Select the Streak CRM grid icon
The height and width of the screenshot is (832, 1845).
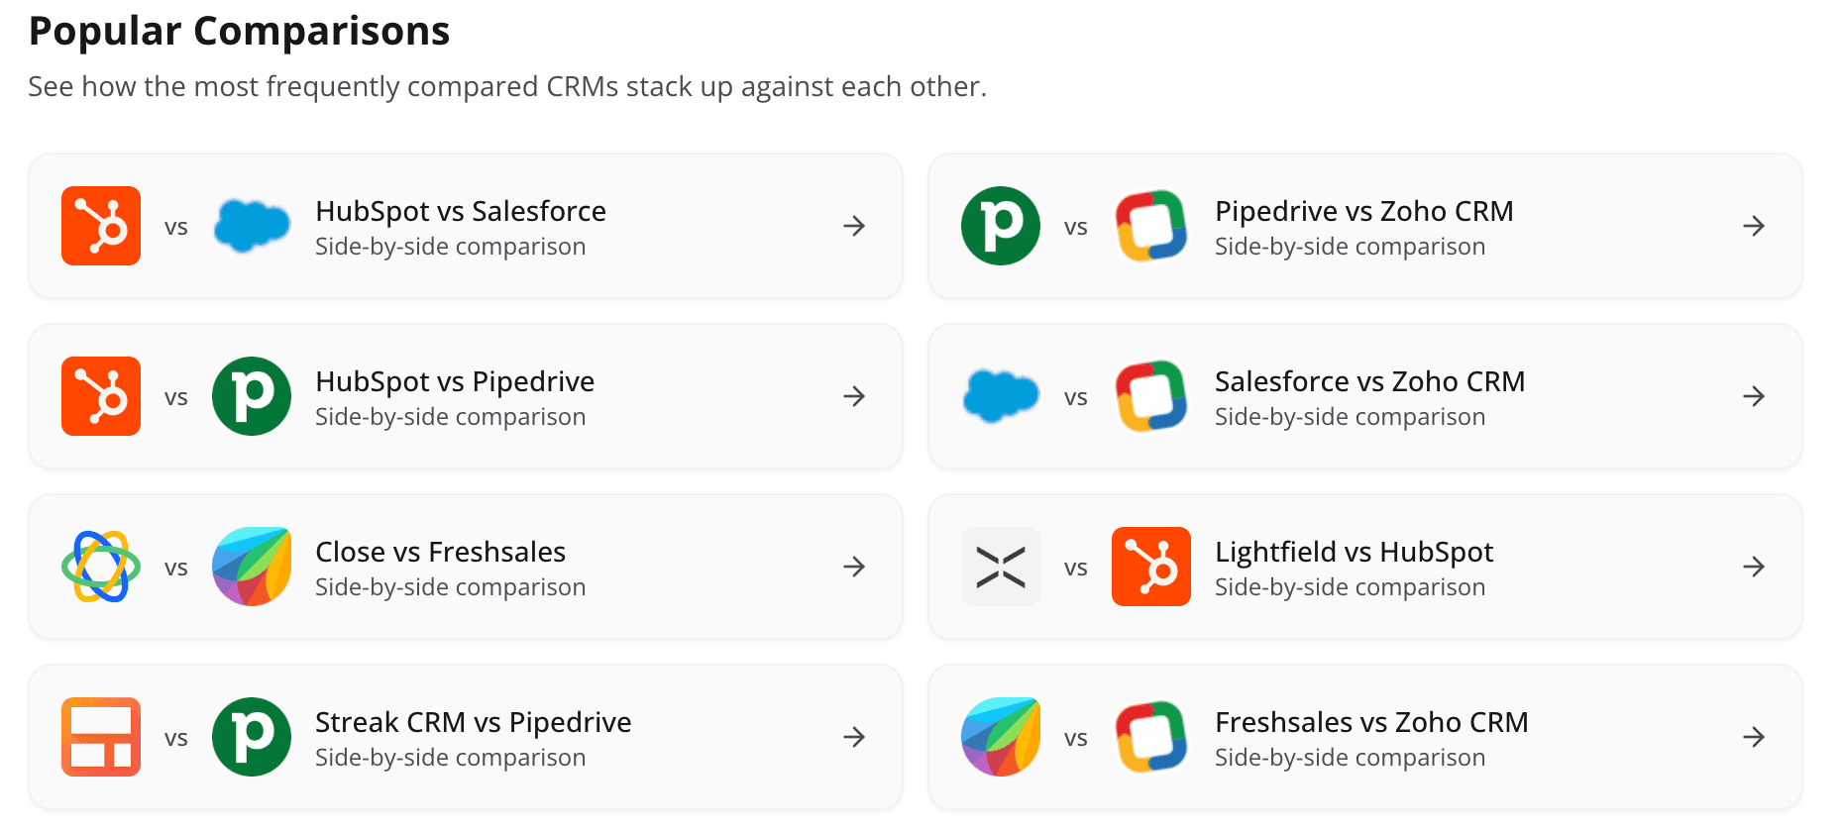coord(100,737)
